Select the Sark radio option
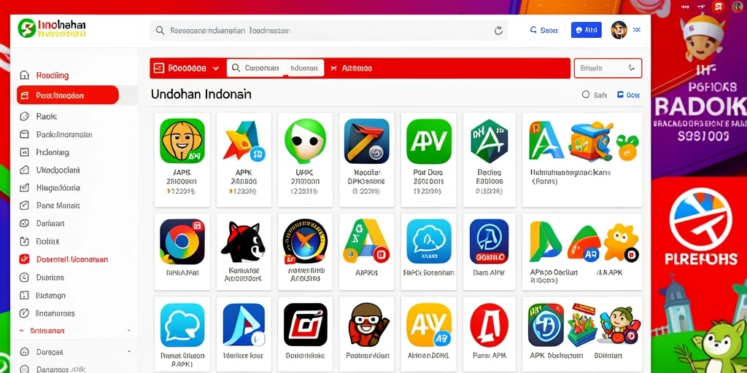The height and width of the screenshot is (373, 747). 595,95
